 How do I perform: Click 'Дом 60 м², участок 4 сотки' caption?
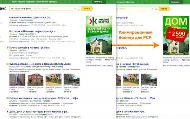pyautogui.click(x=17, y=89)
